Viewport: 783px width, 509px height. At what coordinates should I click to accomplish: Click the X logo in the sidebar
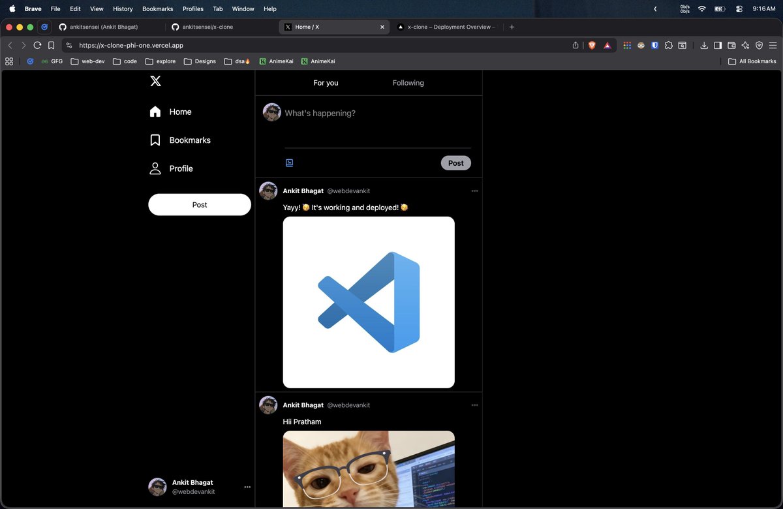155,81
